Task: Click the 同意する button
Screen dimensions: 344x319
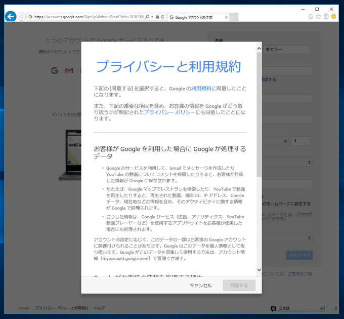Action: pos(239,286)
